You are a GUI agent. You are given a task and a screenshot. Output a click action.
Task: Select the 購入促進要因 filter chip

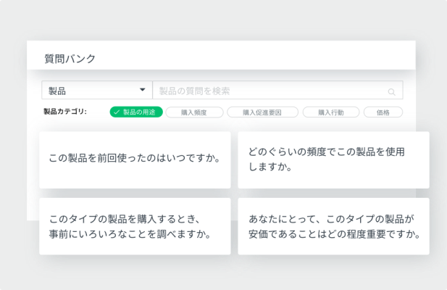point(262,112)
